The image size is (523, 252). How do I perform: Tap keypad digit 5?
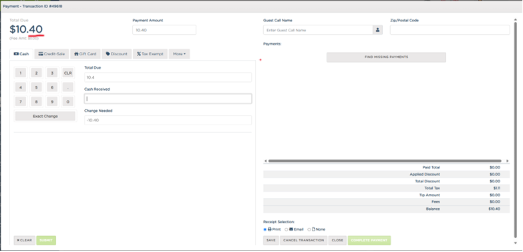(x=36, y=87)
